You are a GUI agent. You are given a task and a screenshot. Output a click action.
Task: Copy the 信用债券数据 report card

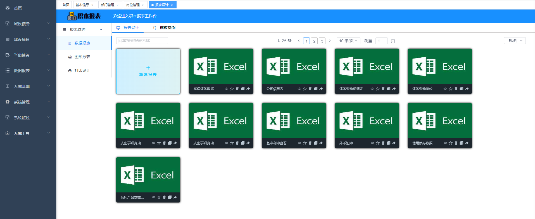[x=461, y=143]
